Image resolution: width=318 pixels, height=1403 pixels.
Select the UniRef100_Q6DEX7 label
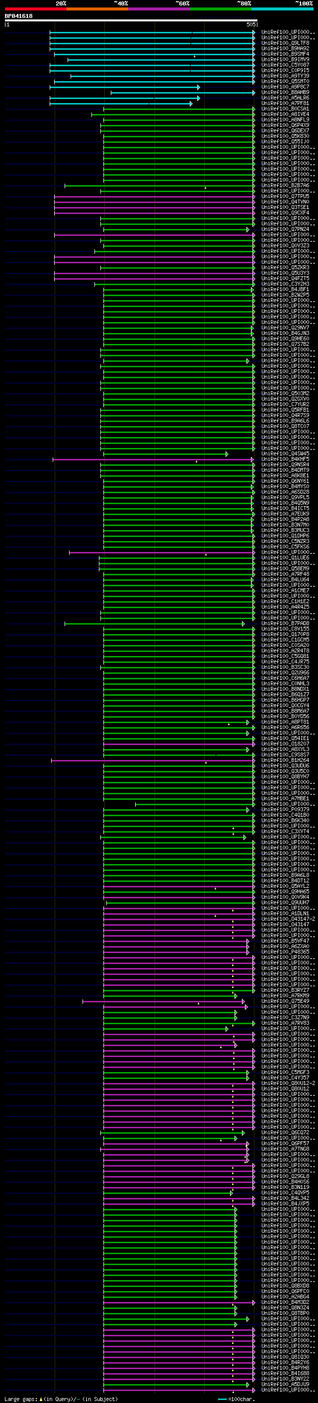pos(285,131)
